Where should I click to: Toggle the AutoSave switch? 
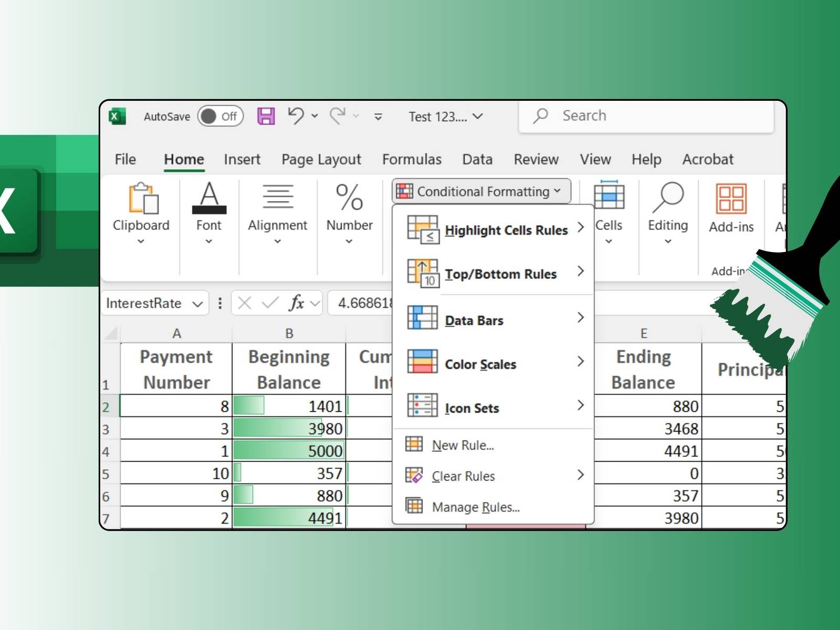pos(220,116)
